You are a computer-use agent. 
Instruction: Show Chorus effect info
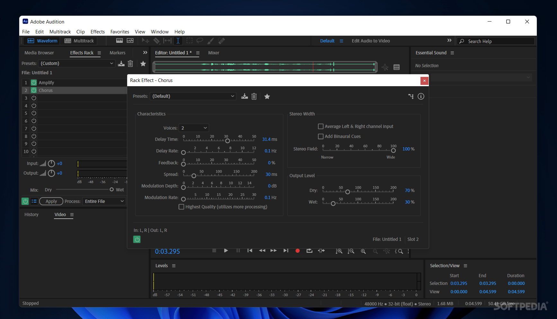(x=421, y=96)
